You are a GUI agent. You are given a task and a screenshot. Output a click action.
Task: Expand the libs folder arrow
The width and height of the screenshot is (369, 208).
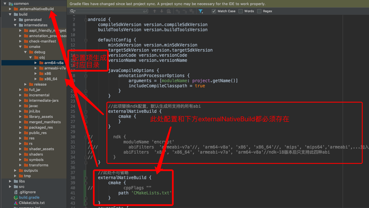[10, 181]
